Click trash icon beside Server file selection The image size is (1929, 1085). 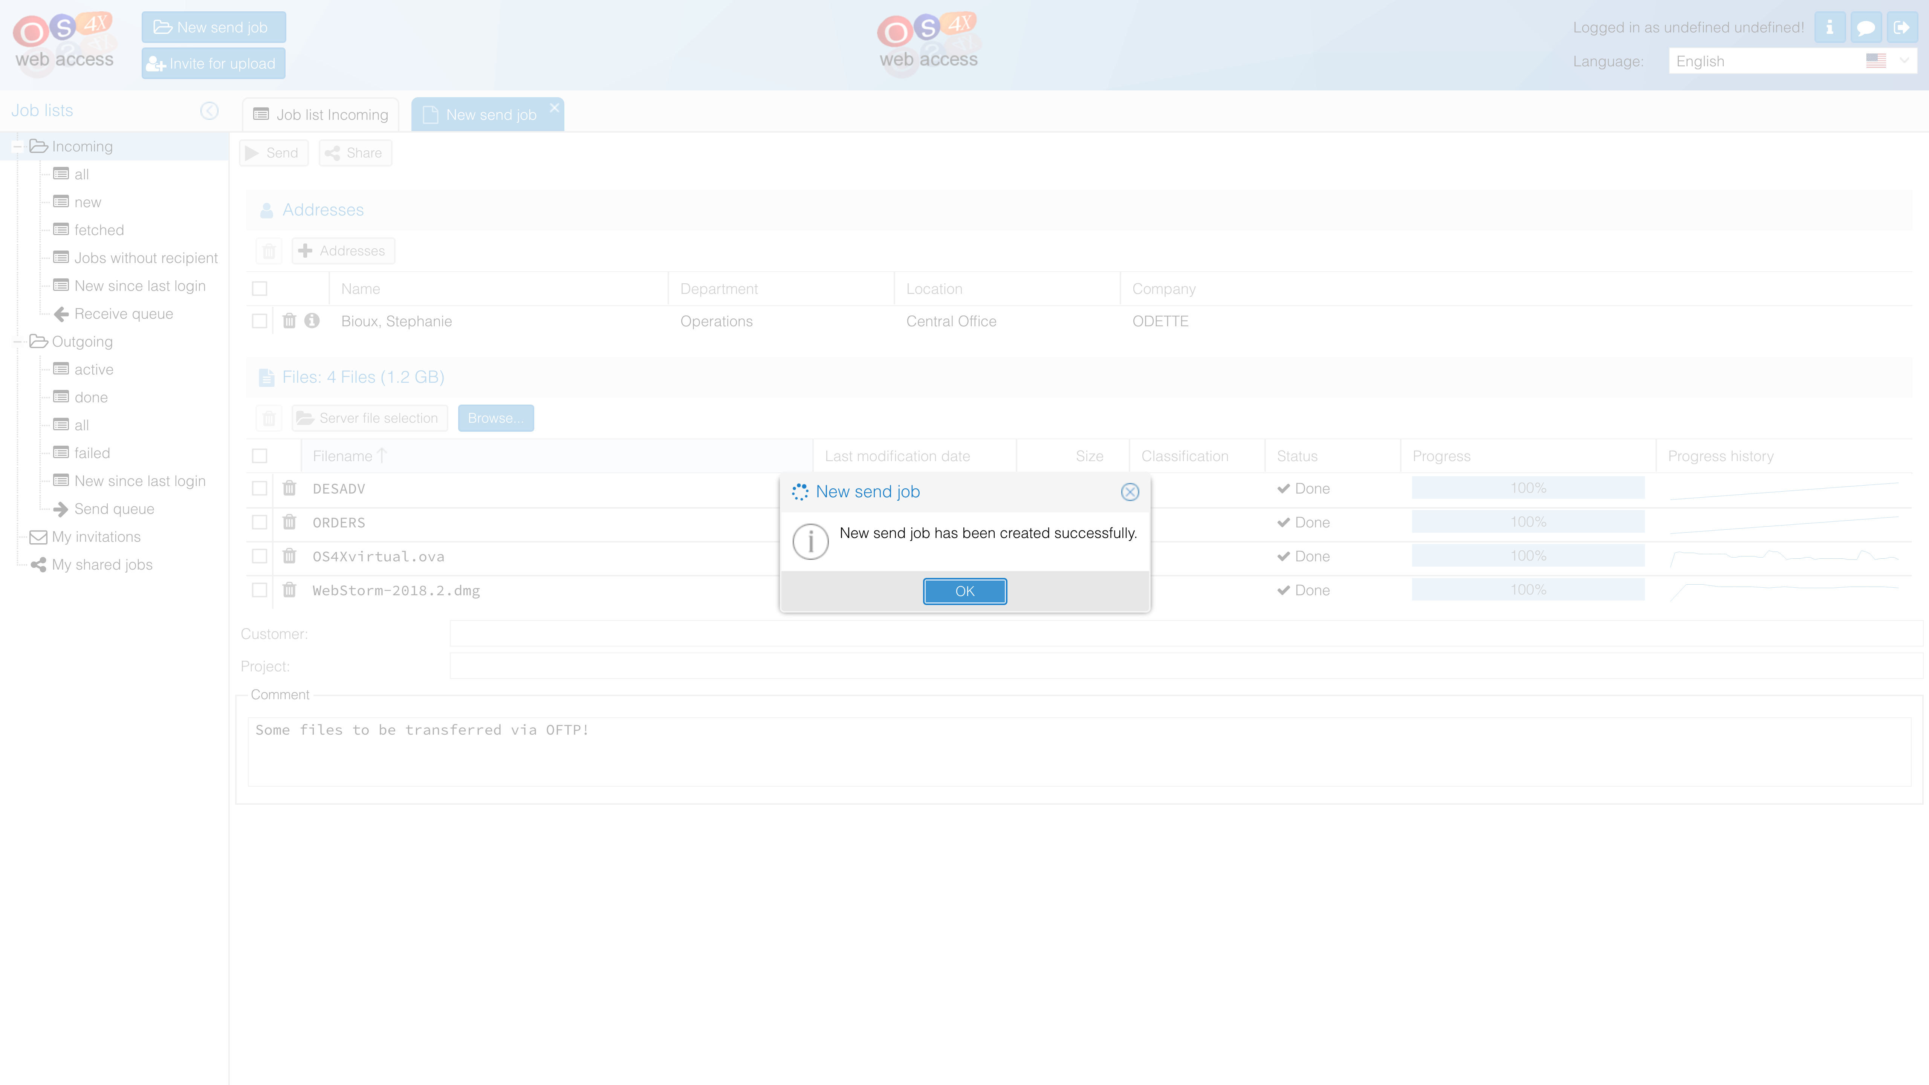click(x=269, y=418)
